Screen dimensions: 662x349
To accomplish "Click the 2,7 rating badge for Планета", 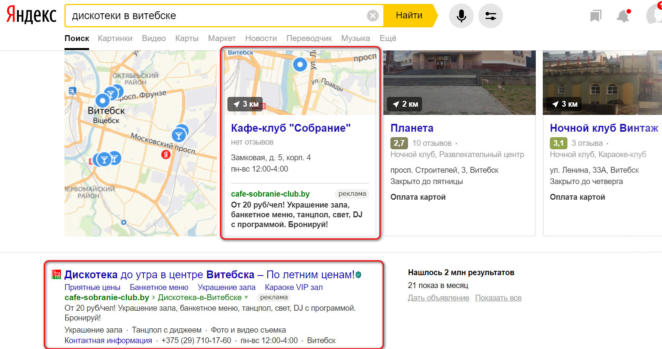I will 399,143.
